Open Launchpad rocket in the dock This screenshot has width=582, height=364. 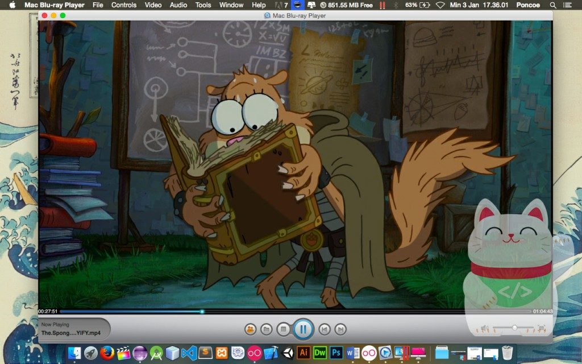90,353
